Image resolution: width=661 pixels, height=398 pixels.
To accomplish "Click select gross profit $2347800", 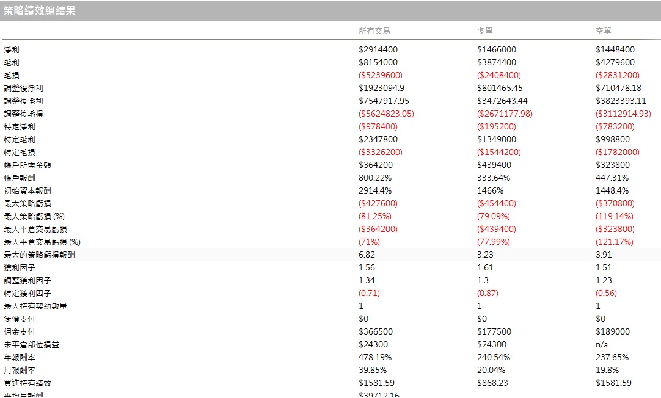I will [x=378, y=139].
